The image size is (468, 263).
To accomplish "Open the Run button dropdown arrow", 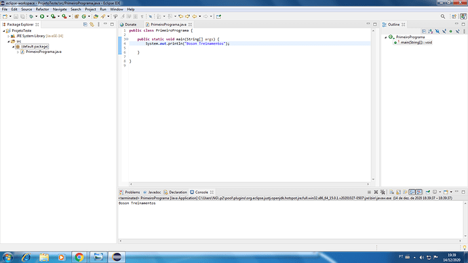I will pos(47,16).
